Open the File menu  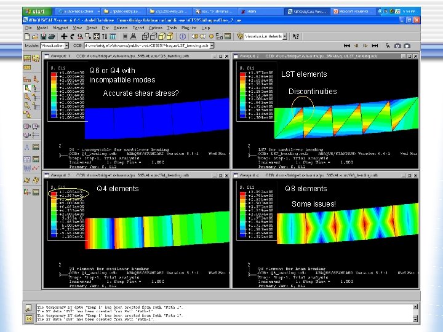click(x=28, y=28)
